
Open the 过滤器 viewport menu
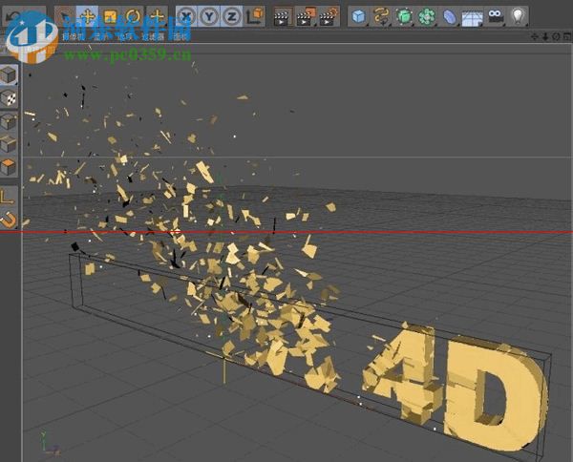(x=153, y=37)
